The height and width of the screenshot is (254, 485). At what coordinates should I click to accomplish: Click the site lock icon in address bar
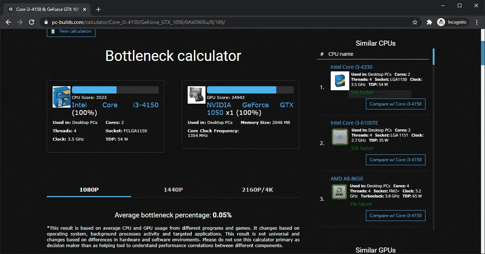coord(46,22)
